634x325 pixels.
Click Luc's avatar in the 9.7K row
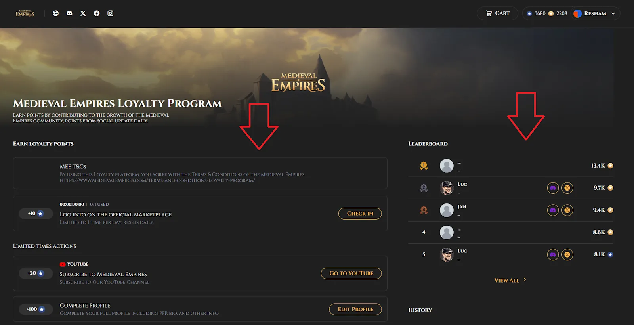click(447, 188)
